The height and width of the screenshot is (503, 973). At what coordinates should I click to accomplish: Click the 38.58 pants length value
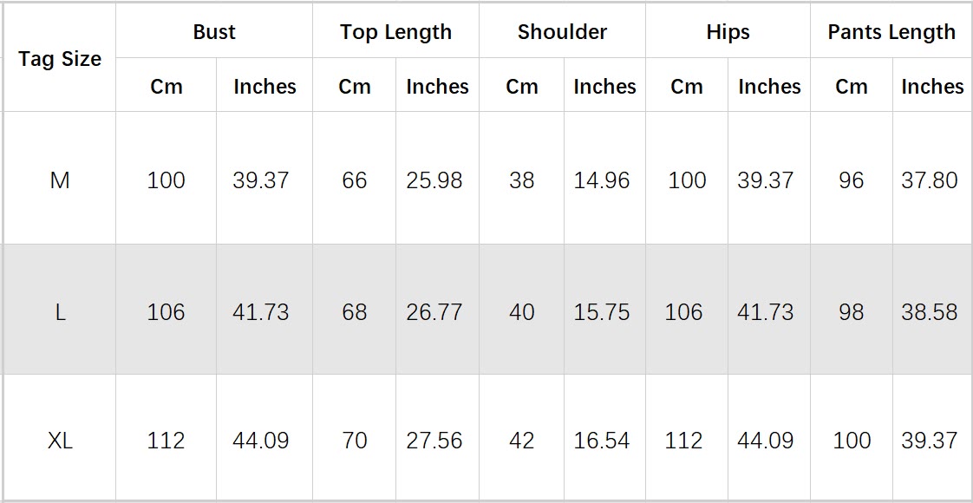point(930,312)
